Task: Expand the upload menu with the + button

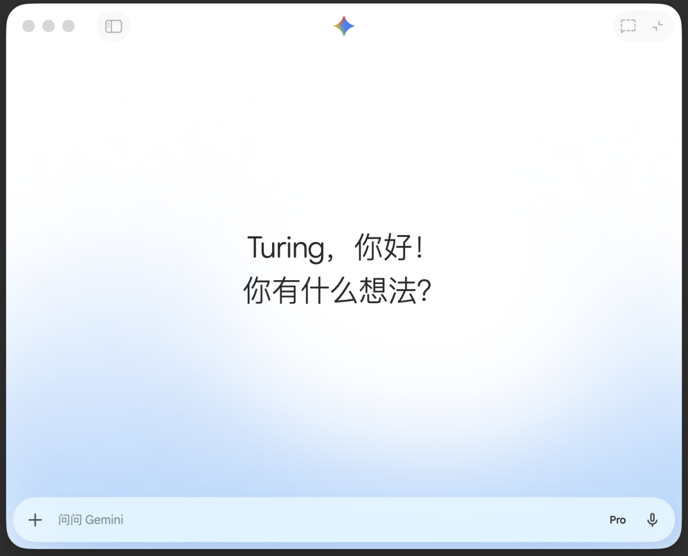Action: (x=35, y=520)
